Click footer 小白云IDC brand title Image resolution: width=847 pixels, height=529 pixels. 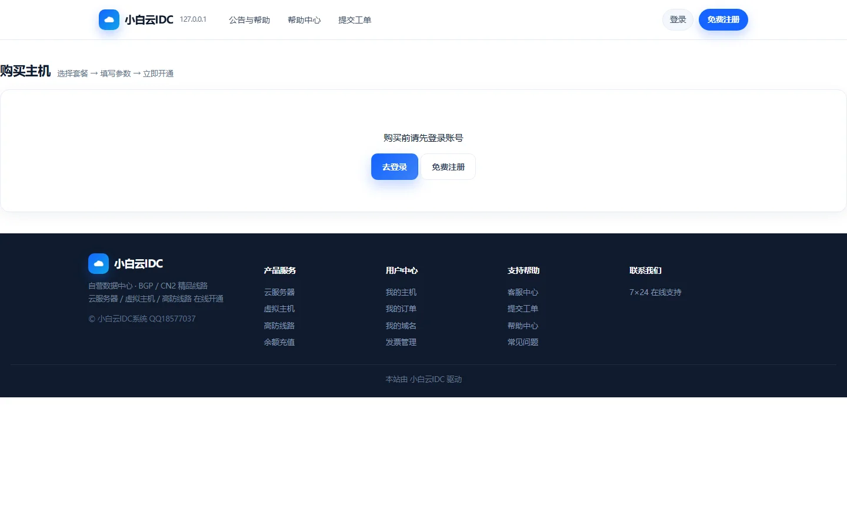138,263
